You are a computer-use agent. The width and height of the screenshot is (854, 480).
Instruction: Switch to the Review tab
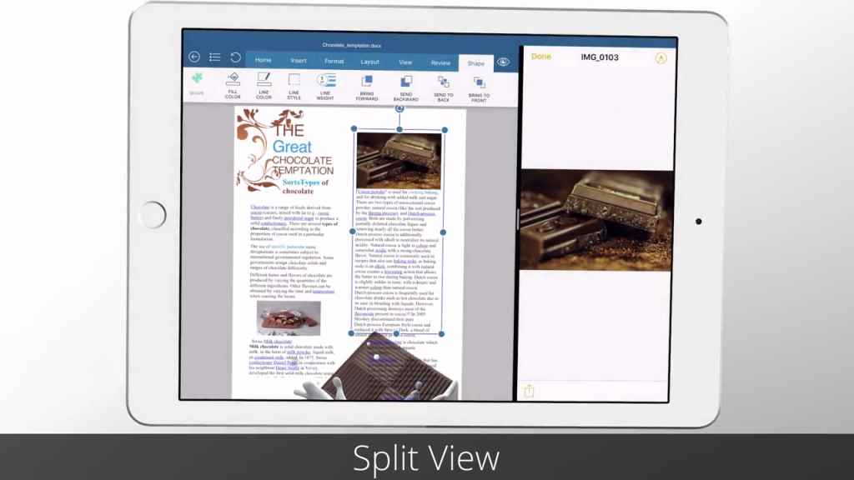[440, 63]
